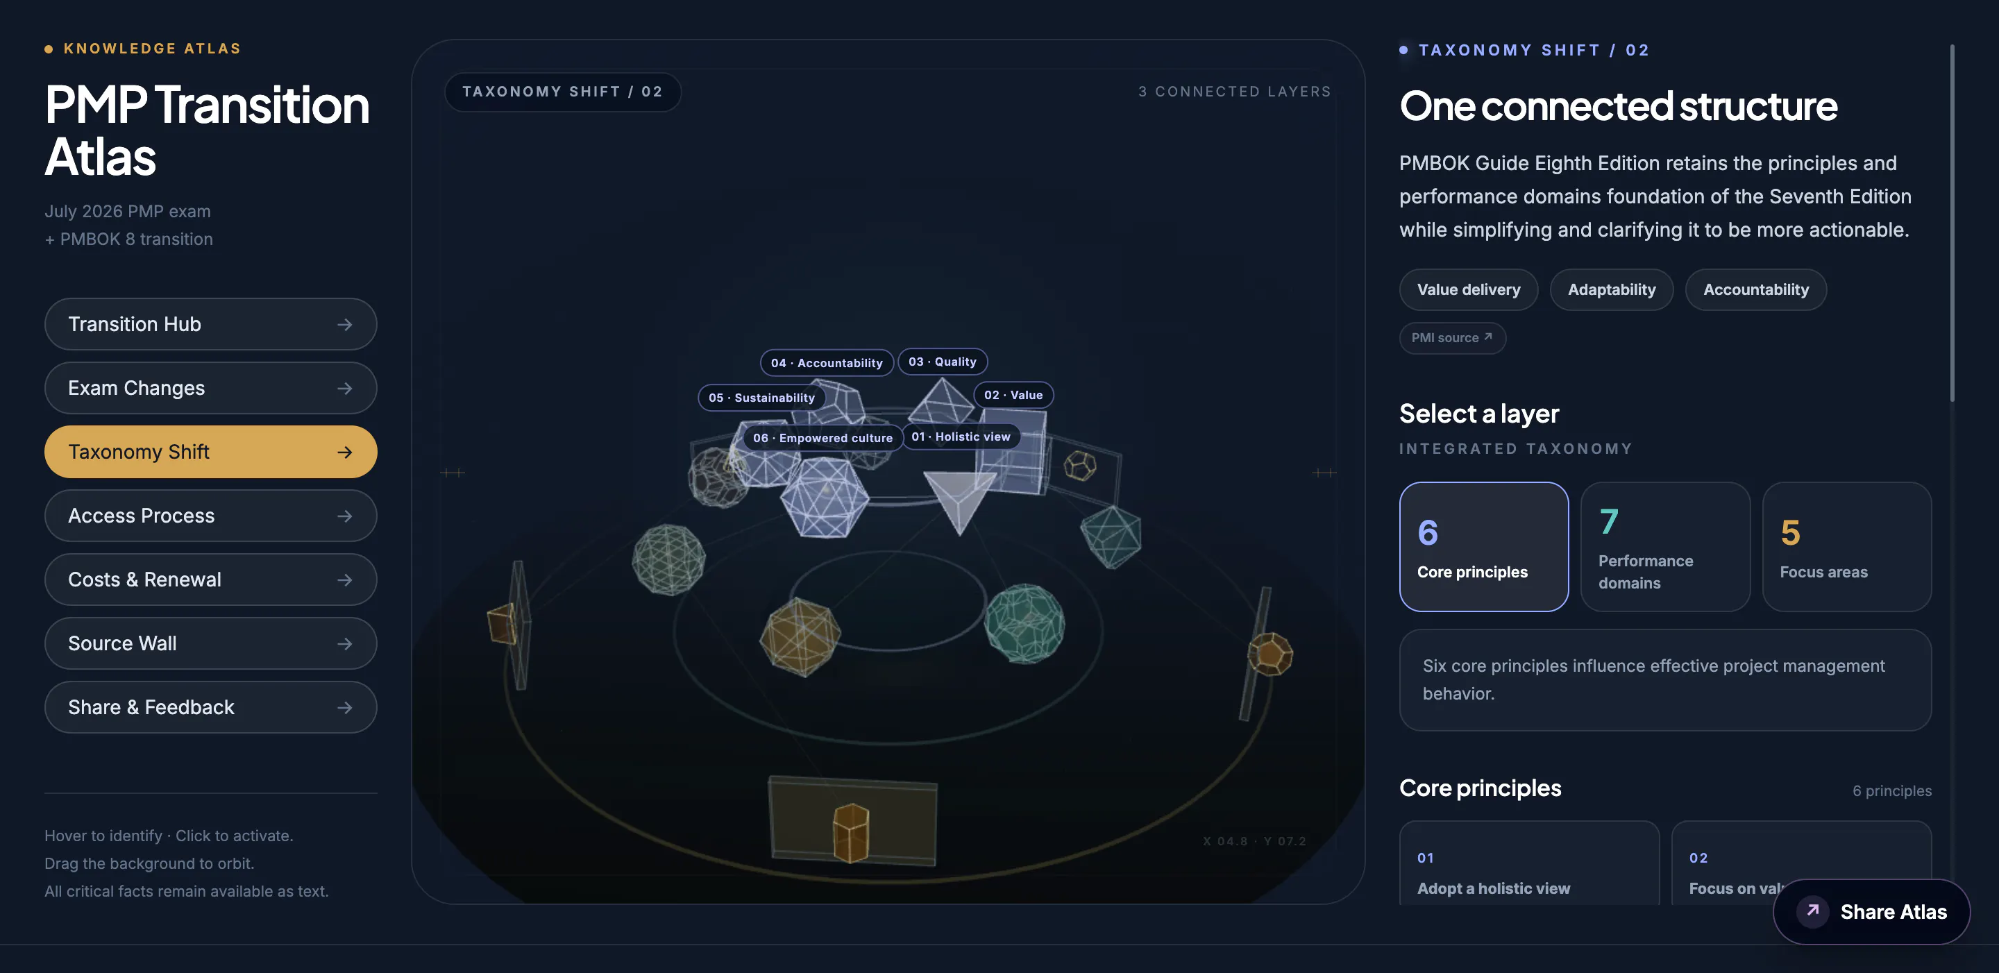Click the 'One connected structure' heading

1618,105
